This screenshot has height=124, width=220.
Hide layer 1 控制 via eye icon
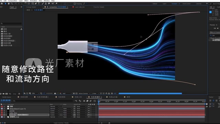tap(89, 106)
